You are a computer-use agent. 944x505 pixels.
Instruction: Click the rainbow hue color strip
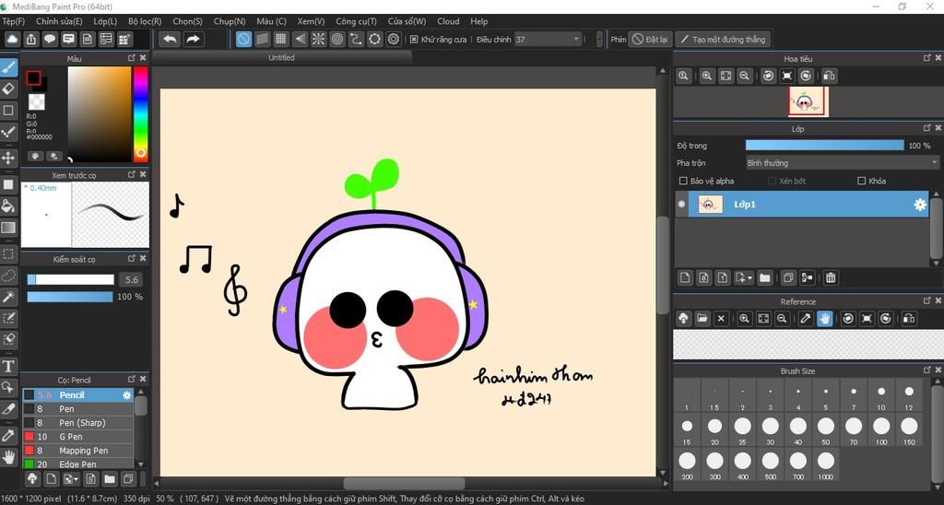(x=140, y=112)
